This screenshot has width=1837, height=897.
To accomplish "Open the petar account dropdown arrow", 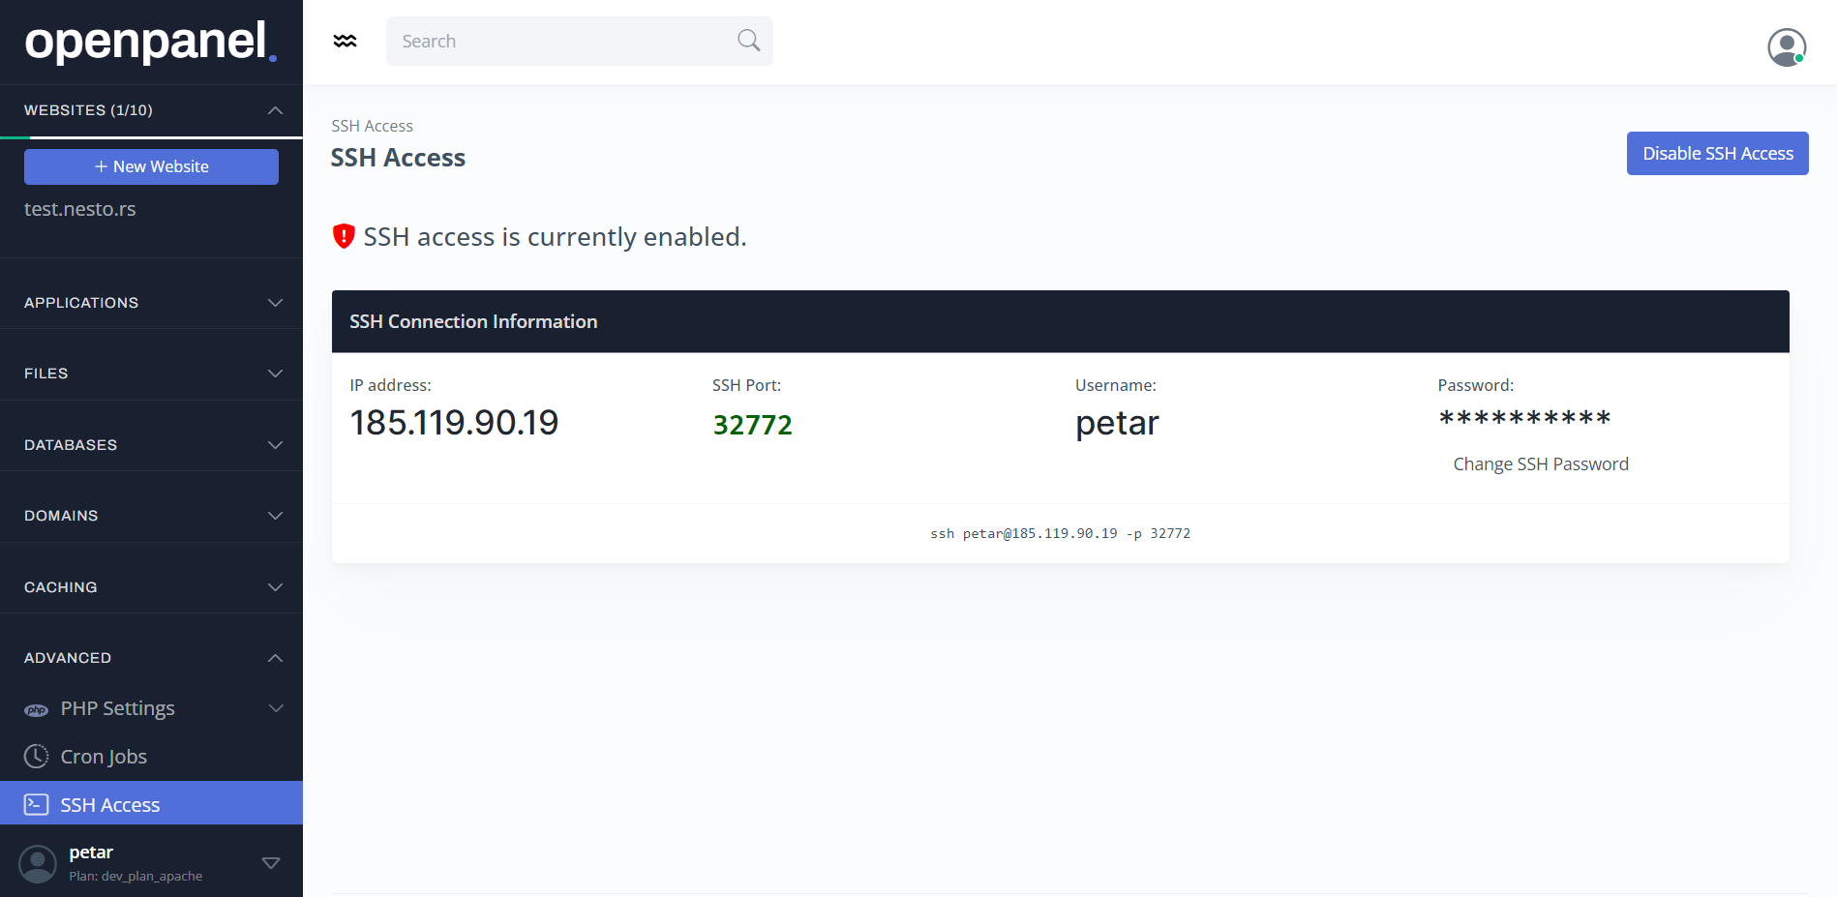I will 271,863.
